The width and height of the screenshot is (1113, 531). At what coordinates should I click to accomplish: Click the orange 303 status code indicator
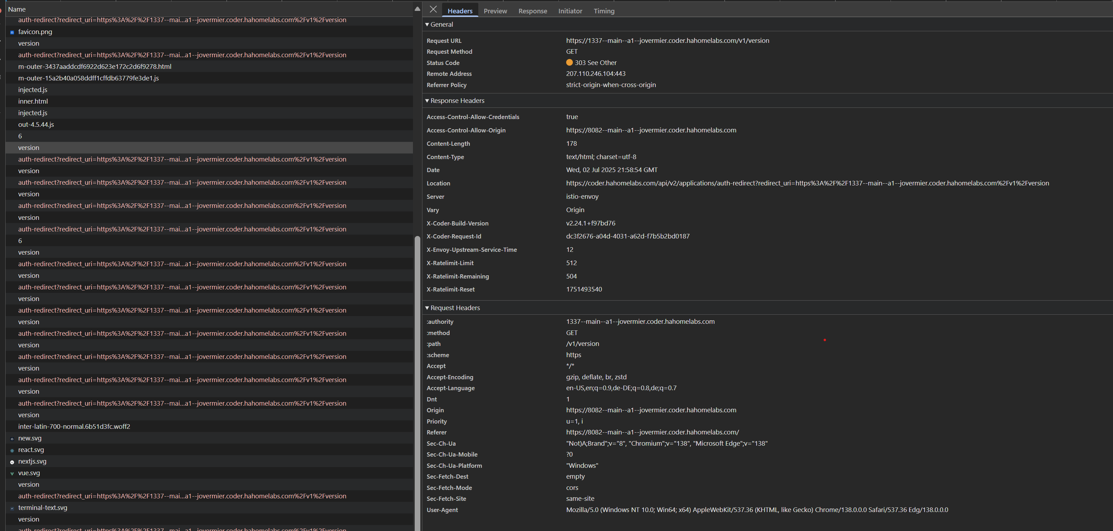pos(569,63)
